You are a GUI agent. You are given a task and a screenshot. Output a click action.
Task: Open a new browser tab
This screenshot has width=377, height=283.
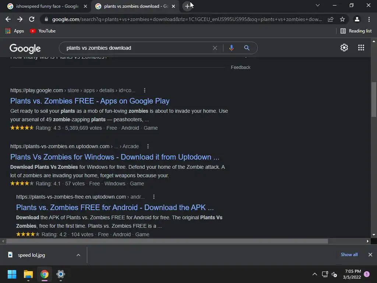pos(187,6)
